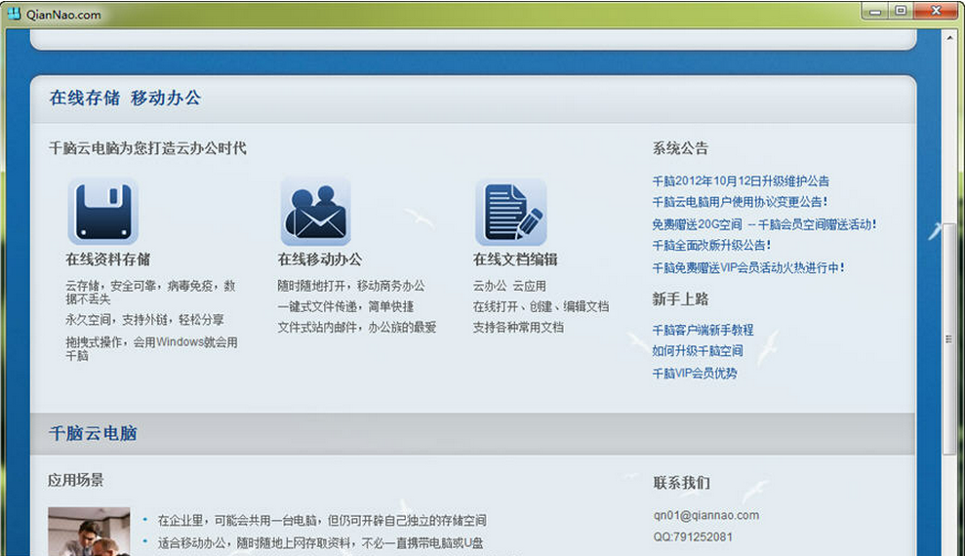Click 千脑云电脑为您打造云办公时代 text
The height and width of the screenshot is (556, 965).
(147, 148)
